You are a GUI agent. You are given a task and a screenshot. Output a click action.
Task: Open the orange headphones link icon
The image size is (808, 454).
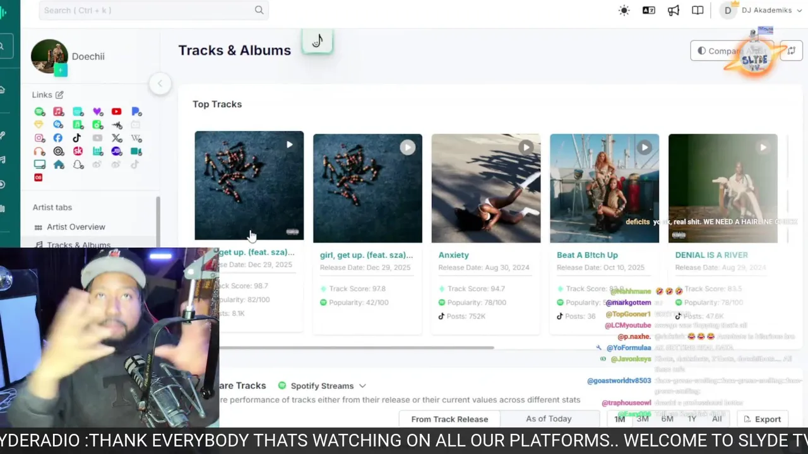coord(39,151)
